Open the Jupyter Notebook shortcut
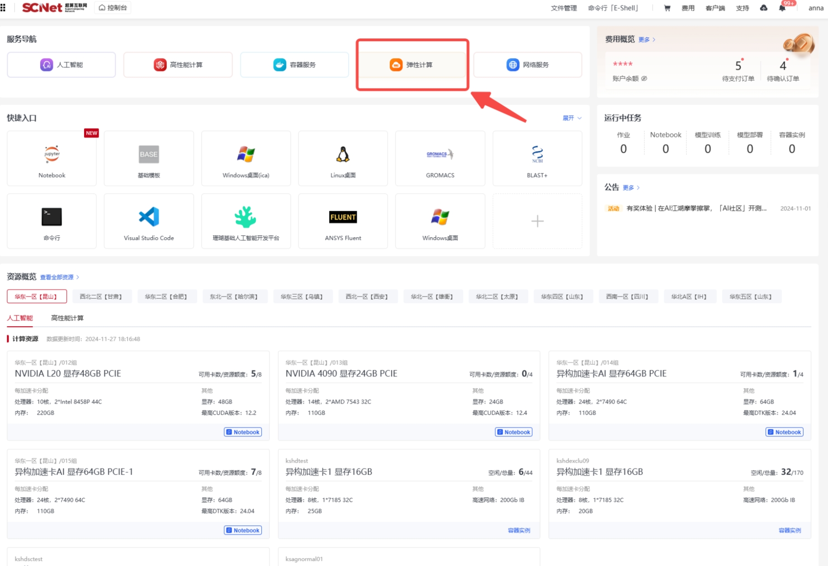Image resolution: width=828 pixels, height=566 pixels. 52,159
